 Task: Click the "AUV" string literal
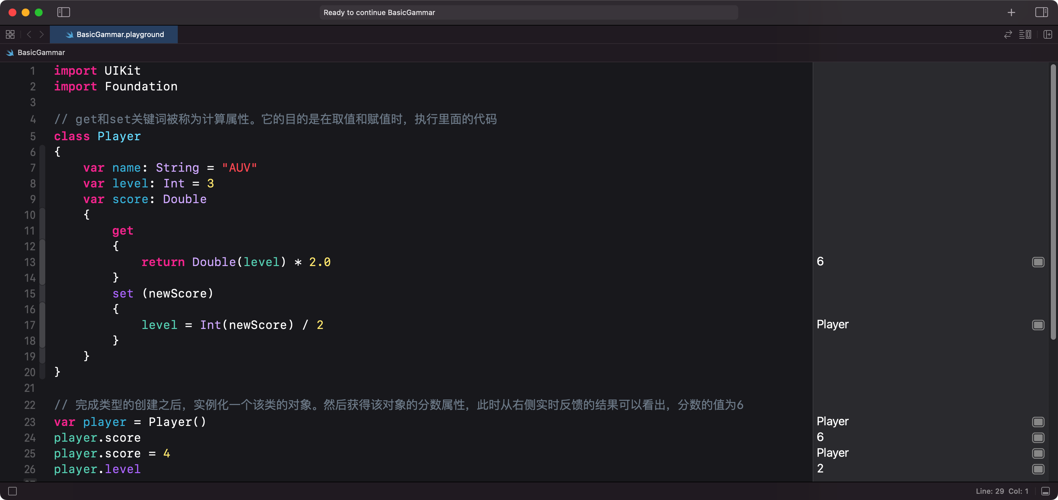pyautogui.click(x=239, y=168)
